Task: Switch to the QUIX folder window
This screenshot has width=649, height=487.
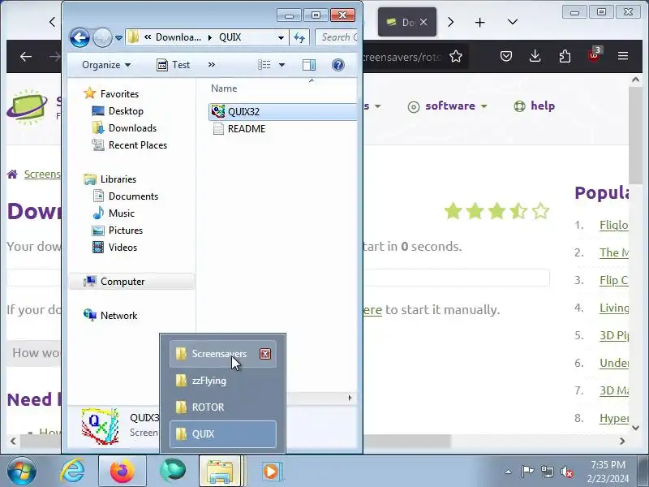Action: coord(223,434)
